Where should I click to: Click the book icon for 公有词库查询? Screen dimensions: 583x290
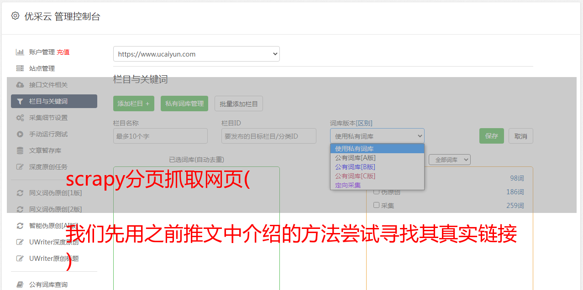point(20,285)
